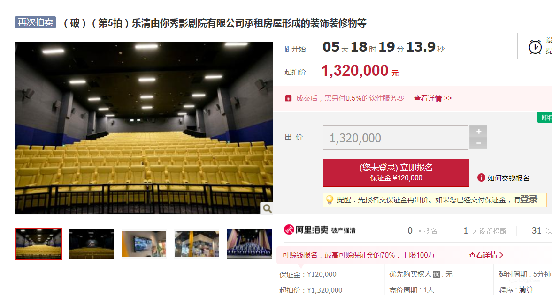This screenshot has height=295, width=552.
Task: Click the red software service fee icon
Action: [x=288, y=98]
